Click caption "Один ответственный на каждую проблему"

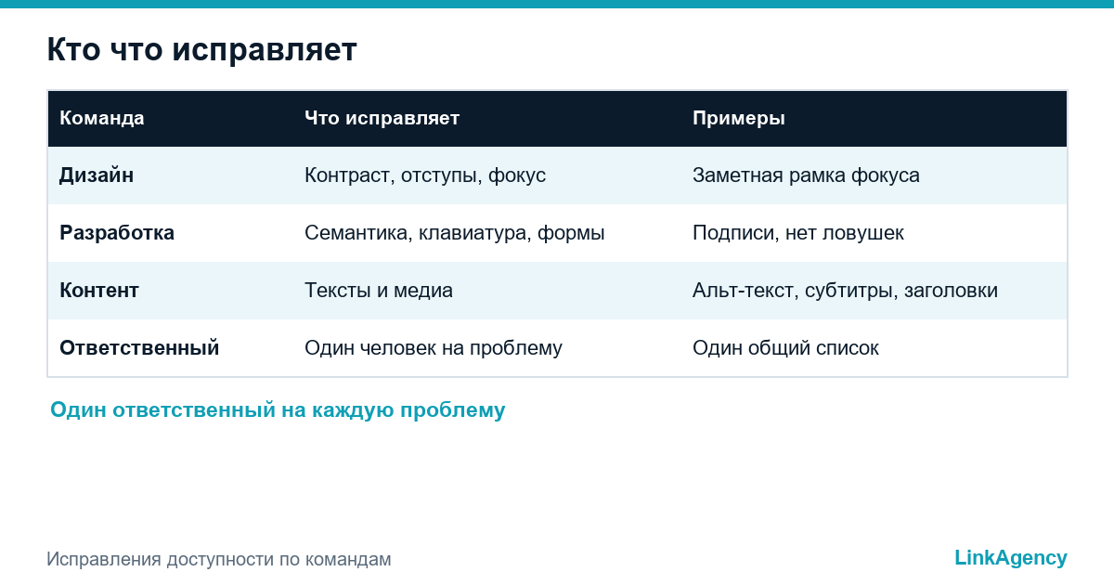[x=278, y=410]
